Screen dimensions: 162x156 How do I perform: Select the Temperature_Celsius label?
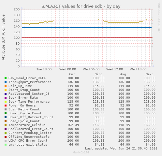27,125
